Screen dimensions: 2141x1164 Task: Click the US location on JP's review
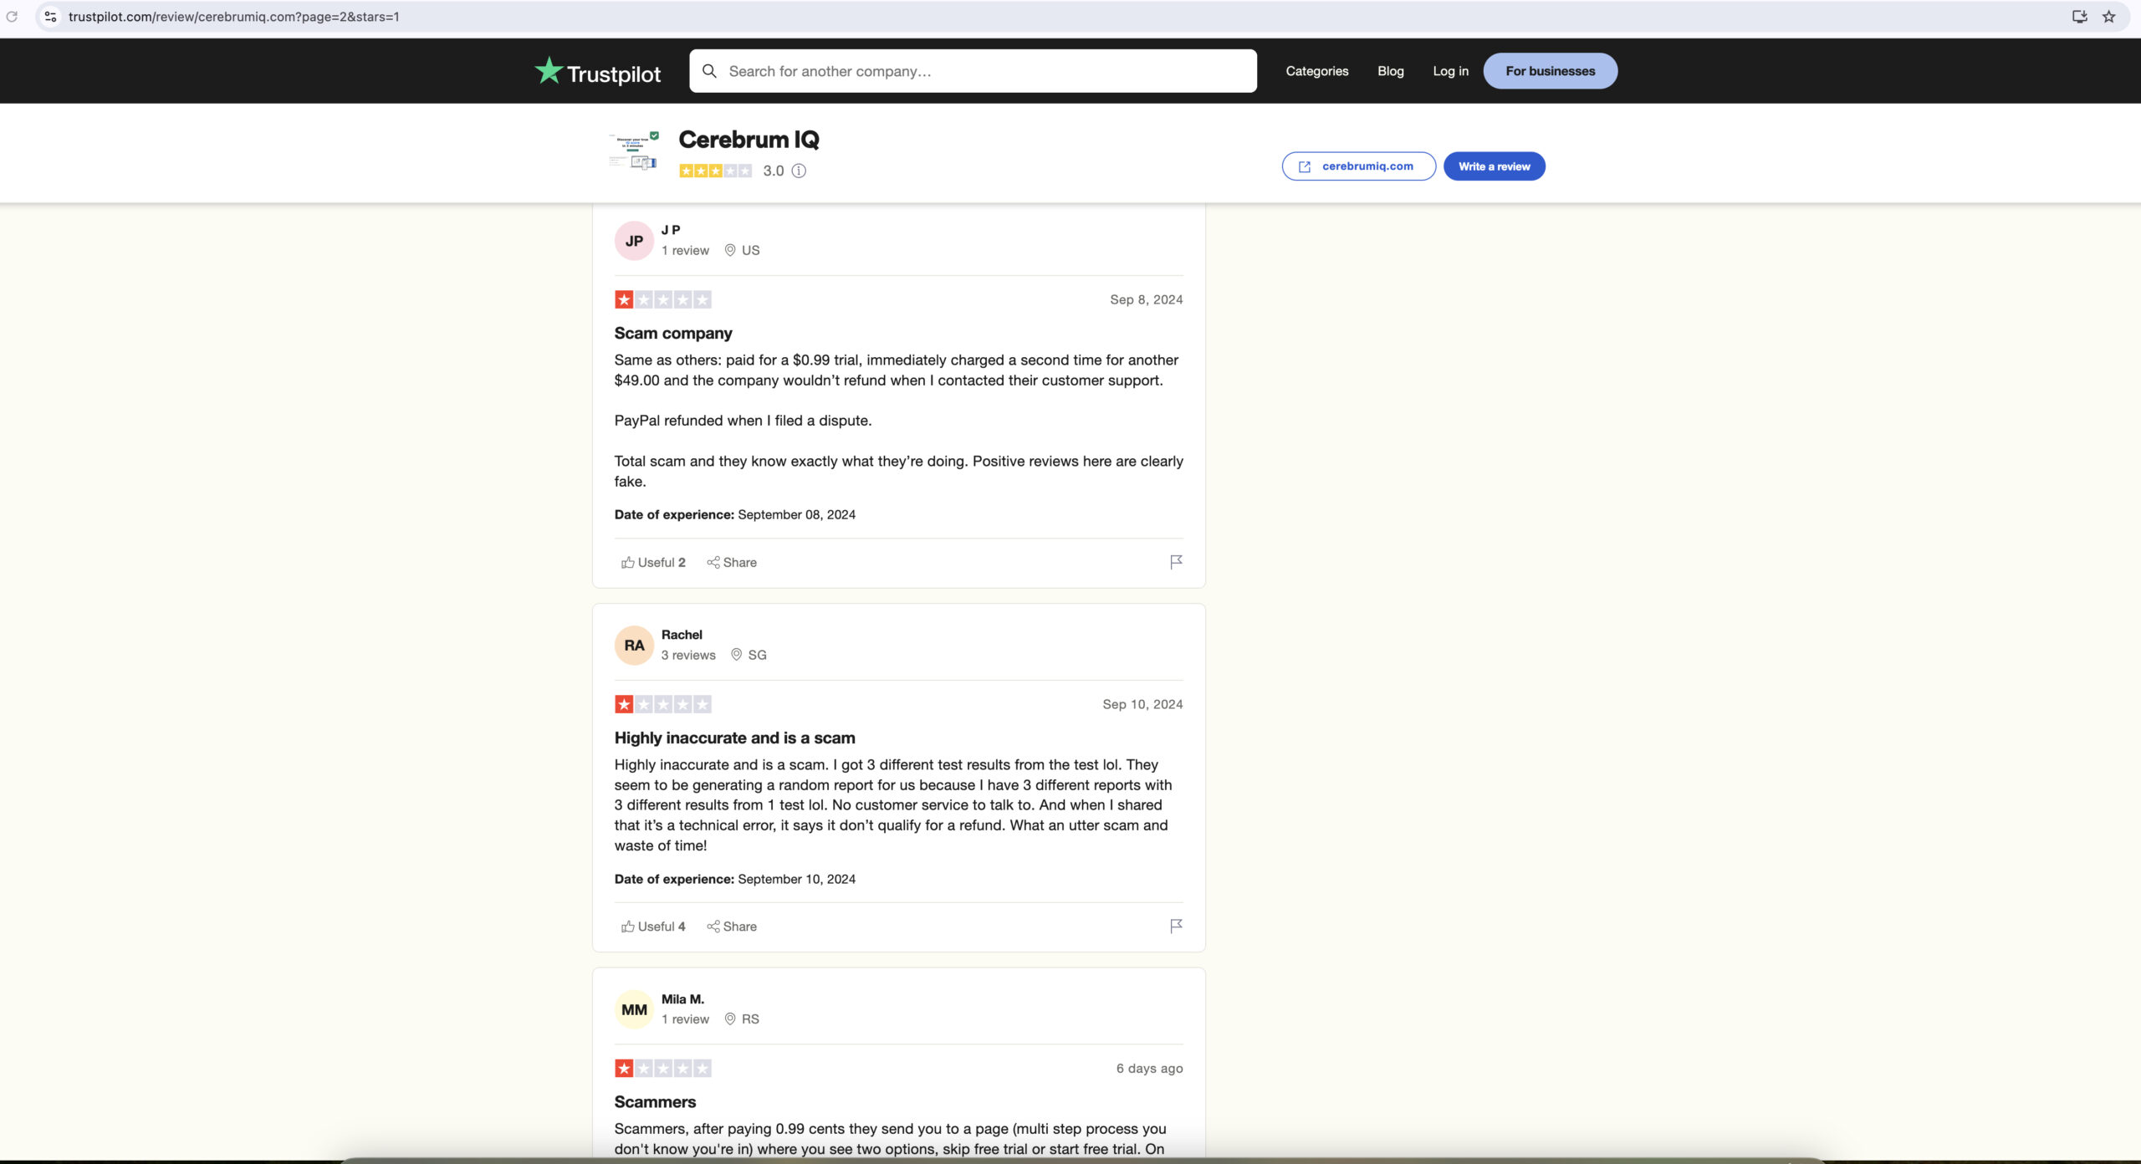pyautogui.click(x=742, y=250)
